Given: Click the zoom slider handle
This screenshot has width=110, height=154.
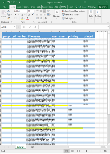Looking at the screenshot, I should pyautogui.click(x=87, y=151).
